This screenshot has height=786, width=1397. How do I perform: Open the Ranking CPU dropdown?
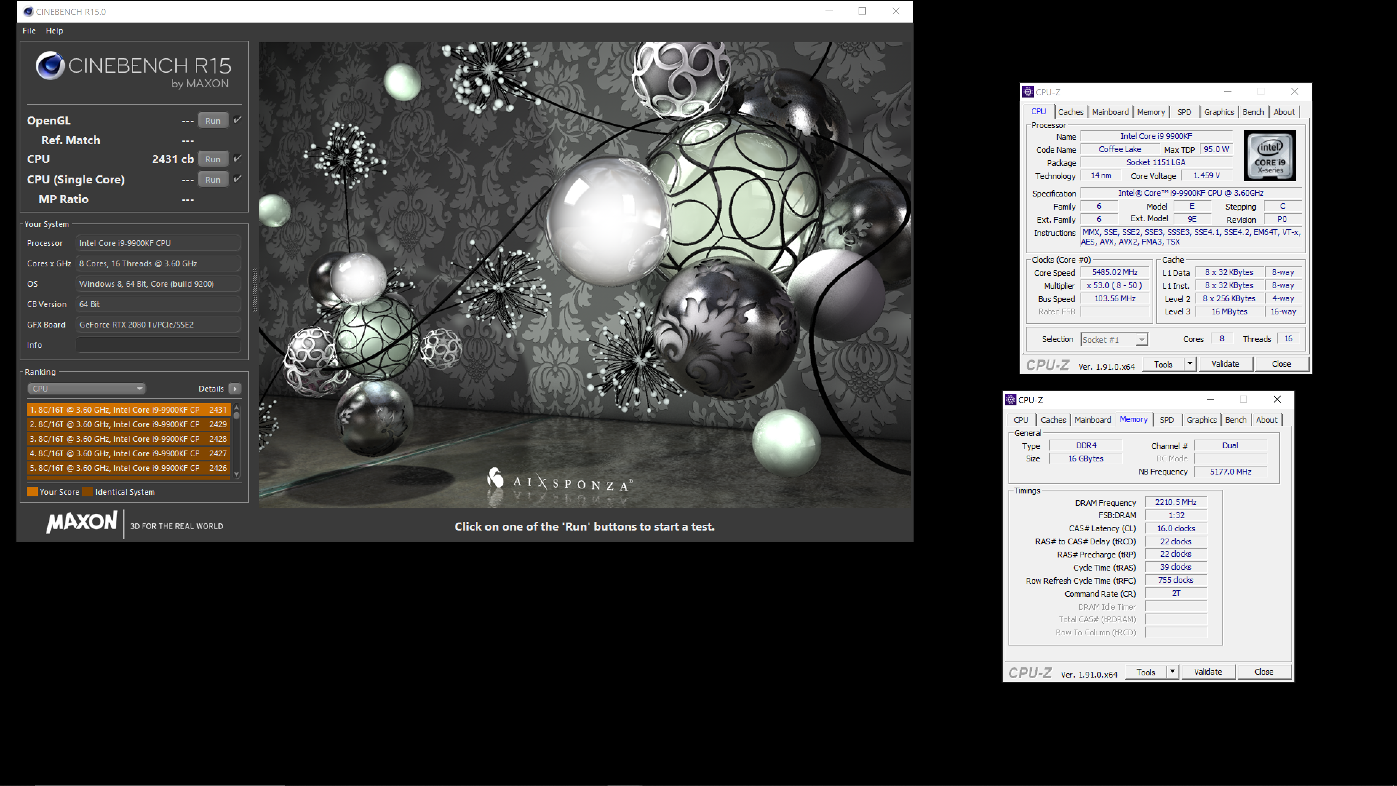point(86,388)
